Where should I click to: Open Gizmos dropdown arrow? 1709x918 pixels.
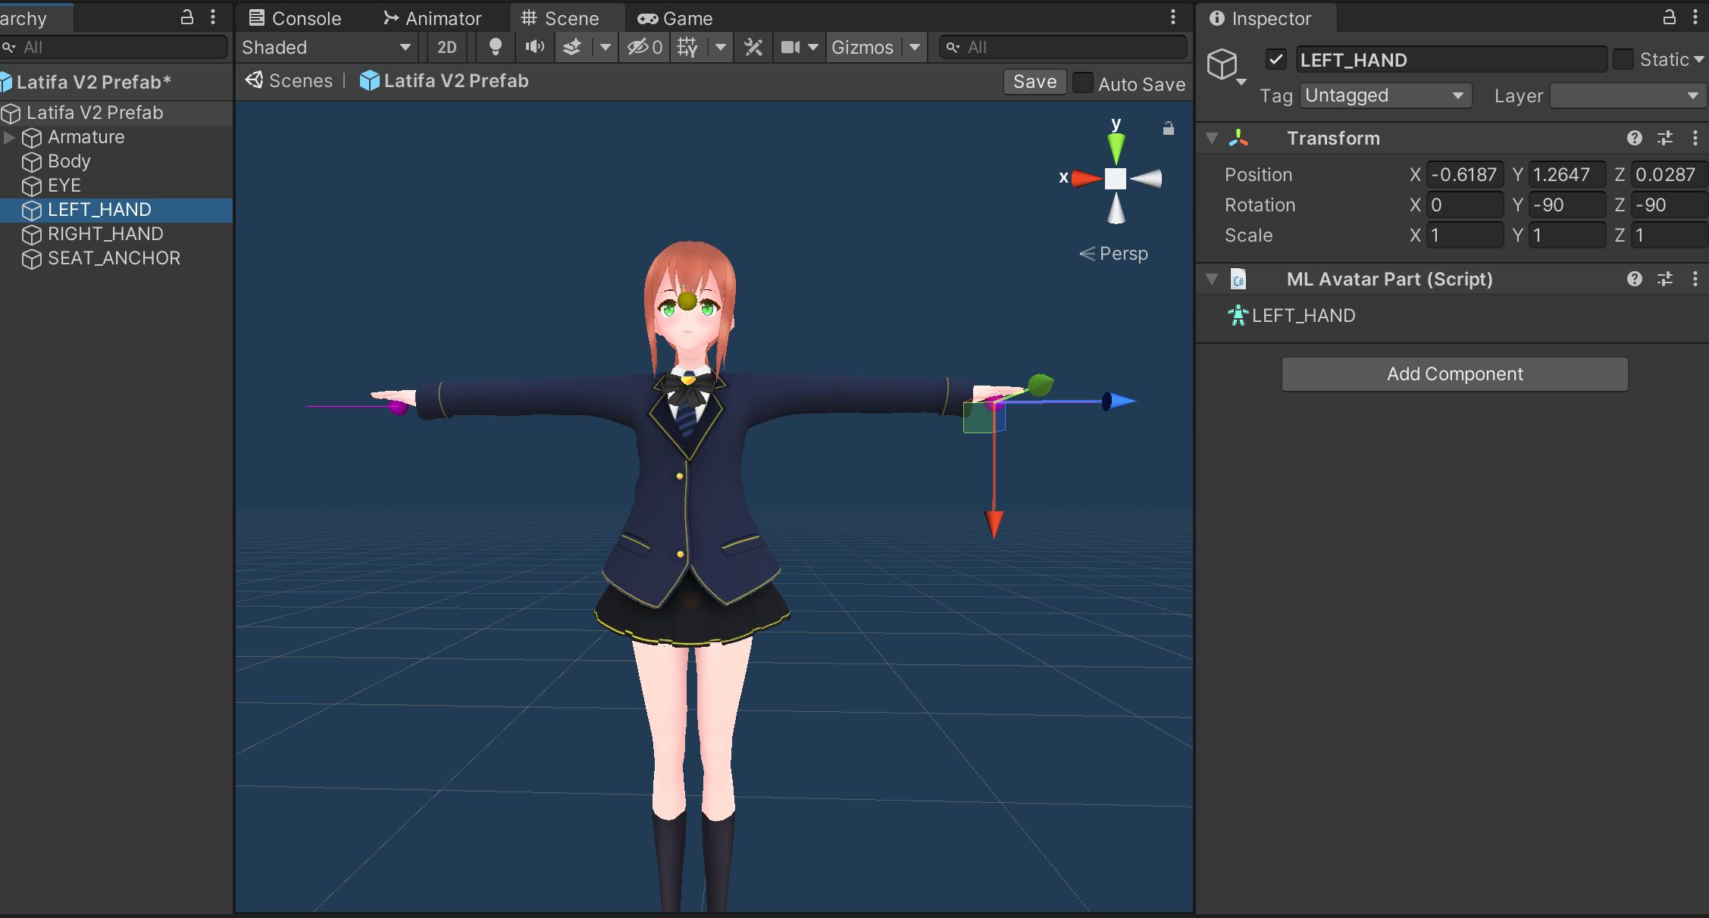[x=915, y=47]
